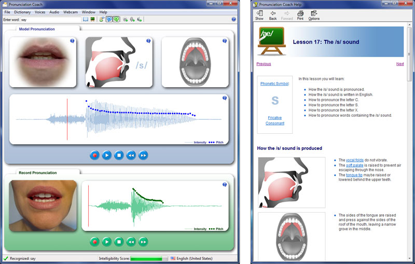415x264 pixels.
Task: Click the Show icon in help toolbar
Action: click(x=259, y=16)
